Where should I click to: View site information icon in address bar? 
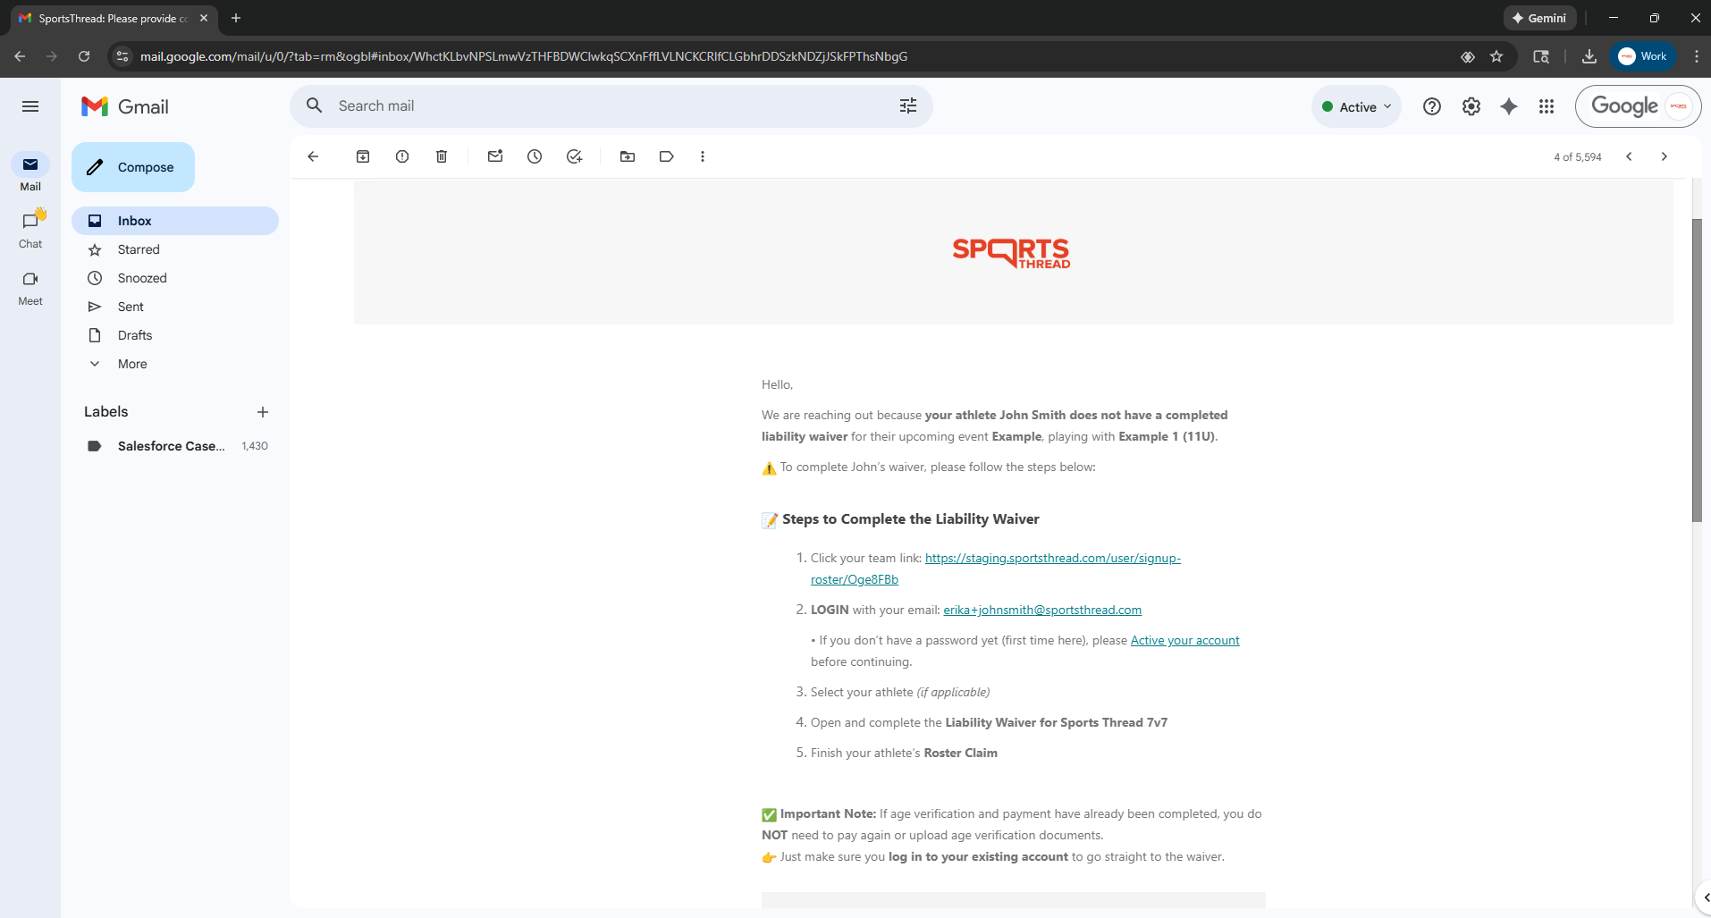point(122,56)
